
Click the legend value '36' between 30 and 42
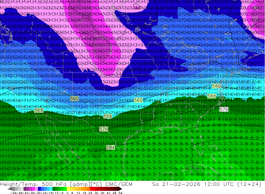[102, 193]
